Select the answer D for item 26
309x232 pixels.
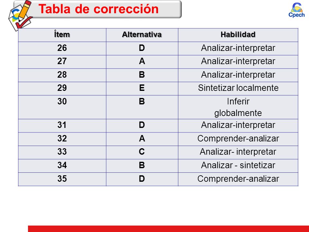(x=142, y=48)
